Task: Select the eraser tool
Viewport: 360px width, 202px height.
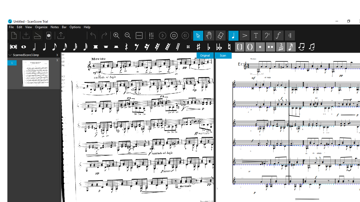Action: (221, 36)
